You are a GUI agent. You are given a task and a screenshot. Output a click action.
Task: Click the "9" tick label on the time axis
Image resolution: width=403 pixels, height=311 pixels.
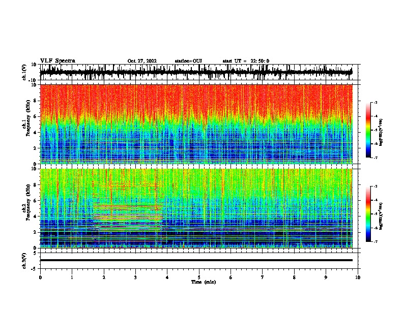coord(326,277)
